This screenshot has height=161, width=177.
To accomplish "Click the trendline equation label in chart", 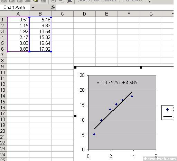I will click(x=117, y=82).
